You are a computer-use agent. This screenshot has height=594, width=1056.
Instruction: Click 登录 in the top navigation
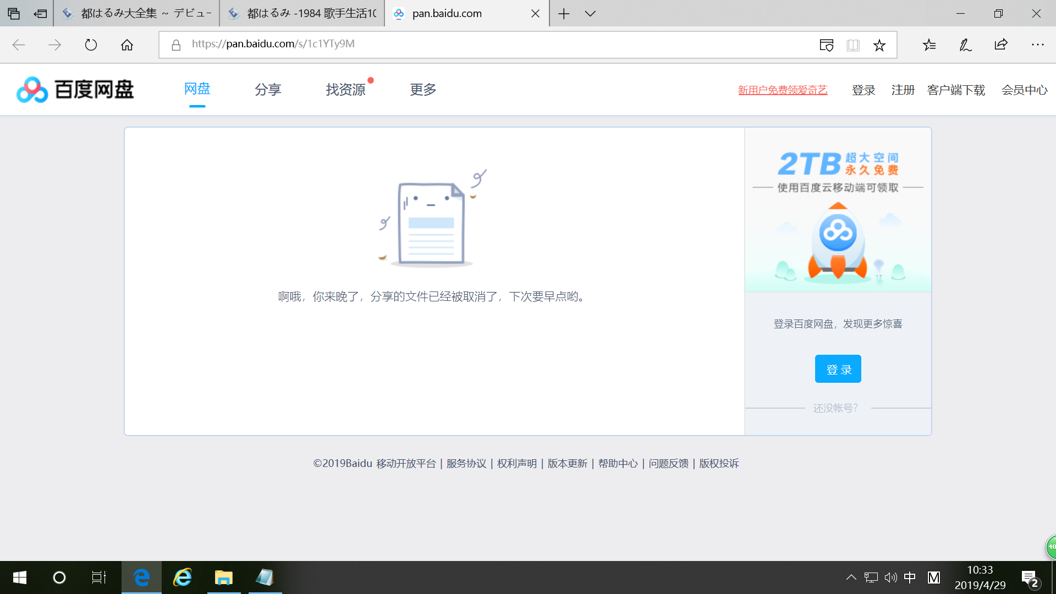click(x=864, y=90)
